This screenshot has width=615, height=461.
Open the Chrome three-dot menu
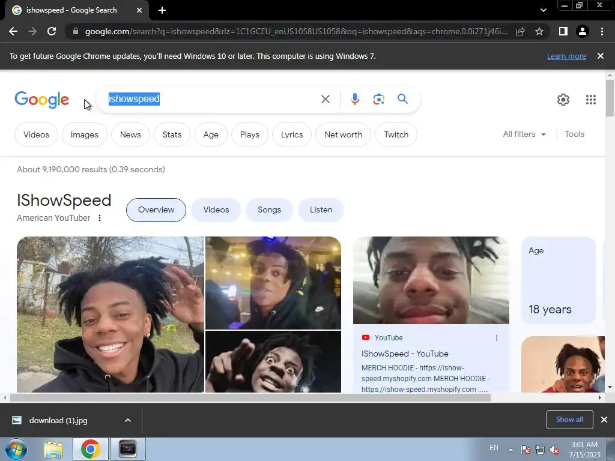pos(602,31)
